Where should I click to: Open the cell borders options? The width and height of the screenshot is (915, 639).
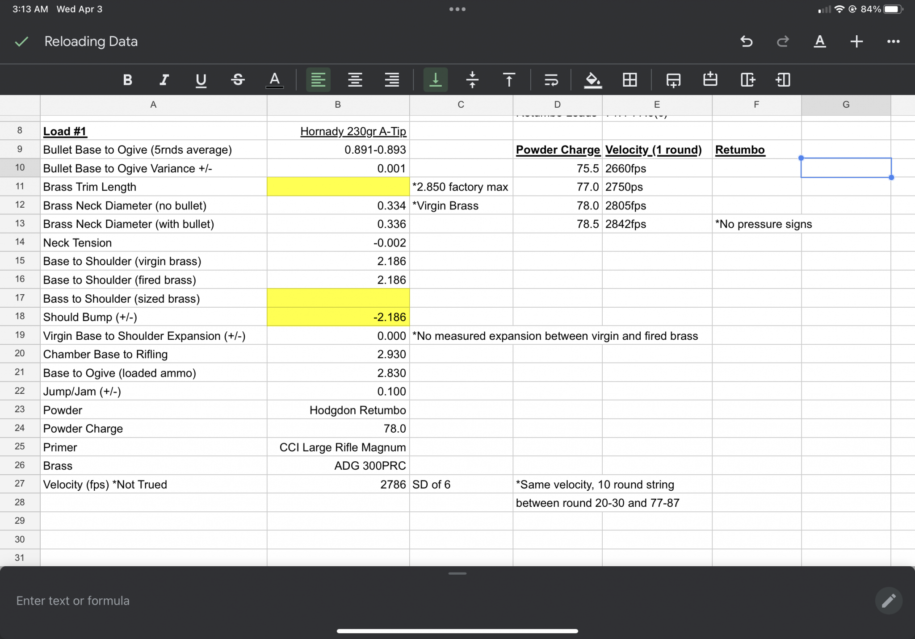coord(630,80)
